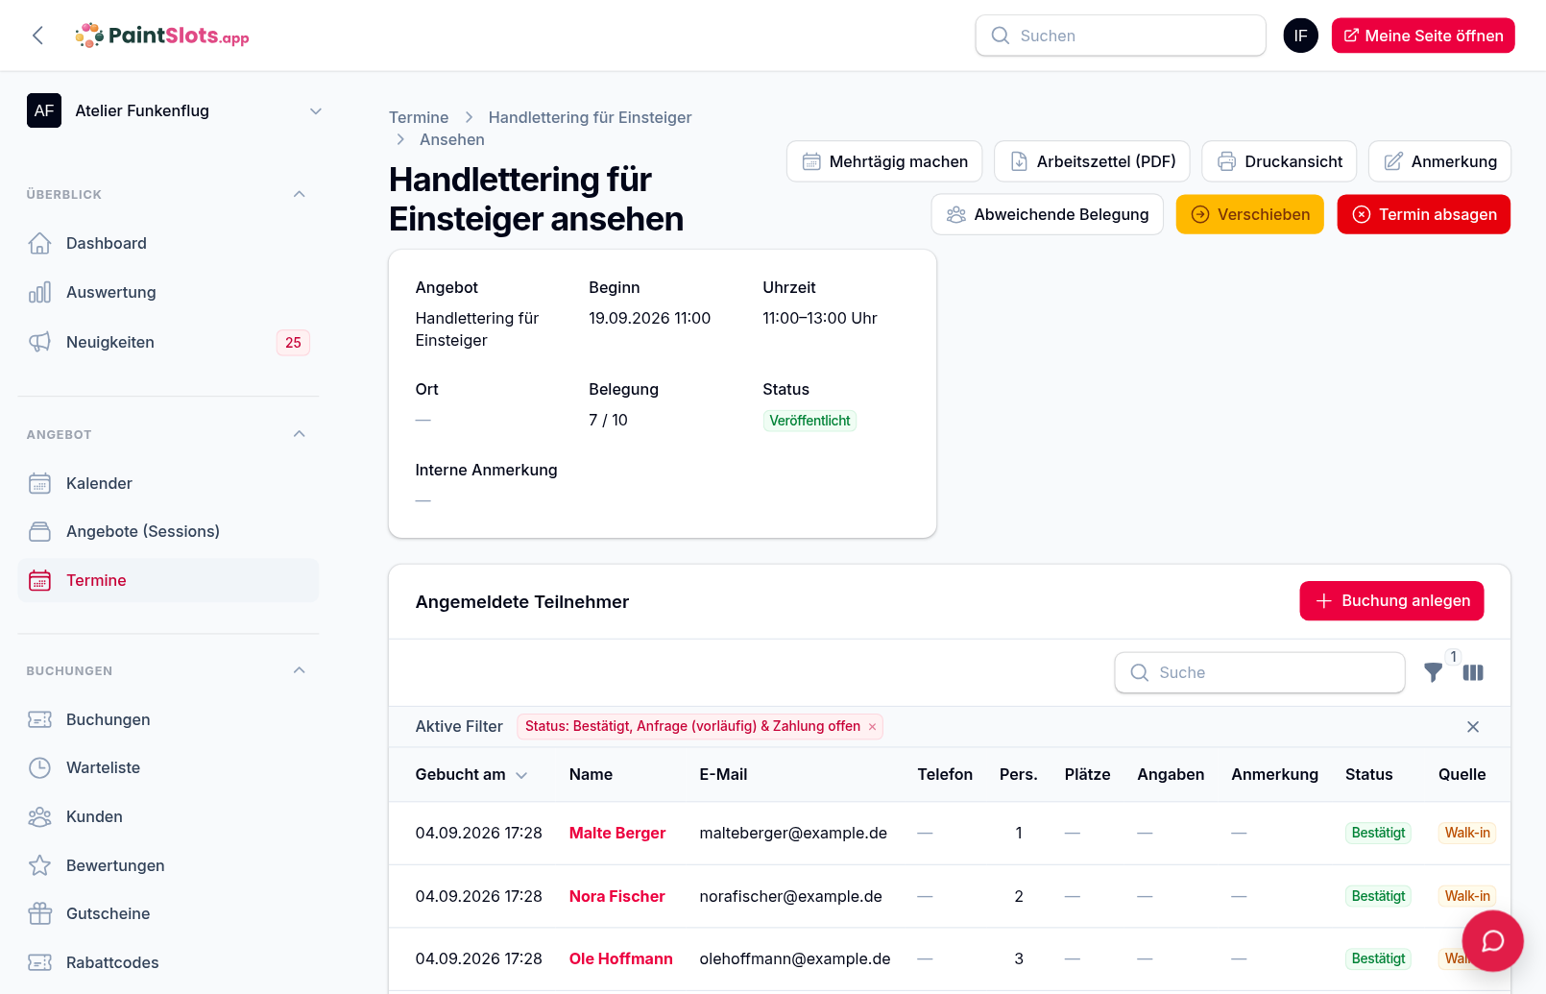This screenshot has height=994, width=1546.
Task: Open Rabattcodes in the sidebar
Action: pyautogui.click(x=168, y=962)
